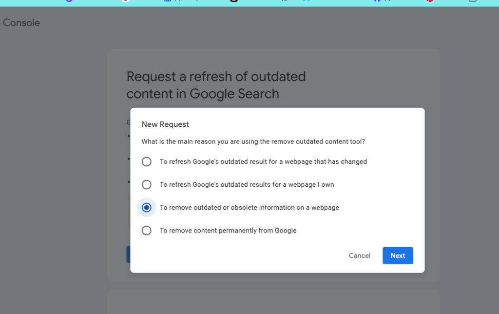Screen dimensions: 499x314
Task: Cancel the New Request dialog
Action: 360,255
